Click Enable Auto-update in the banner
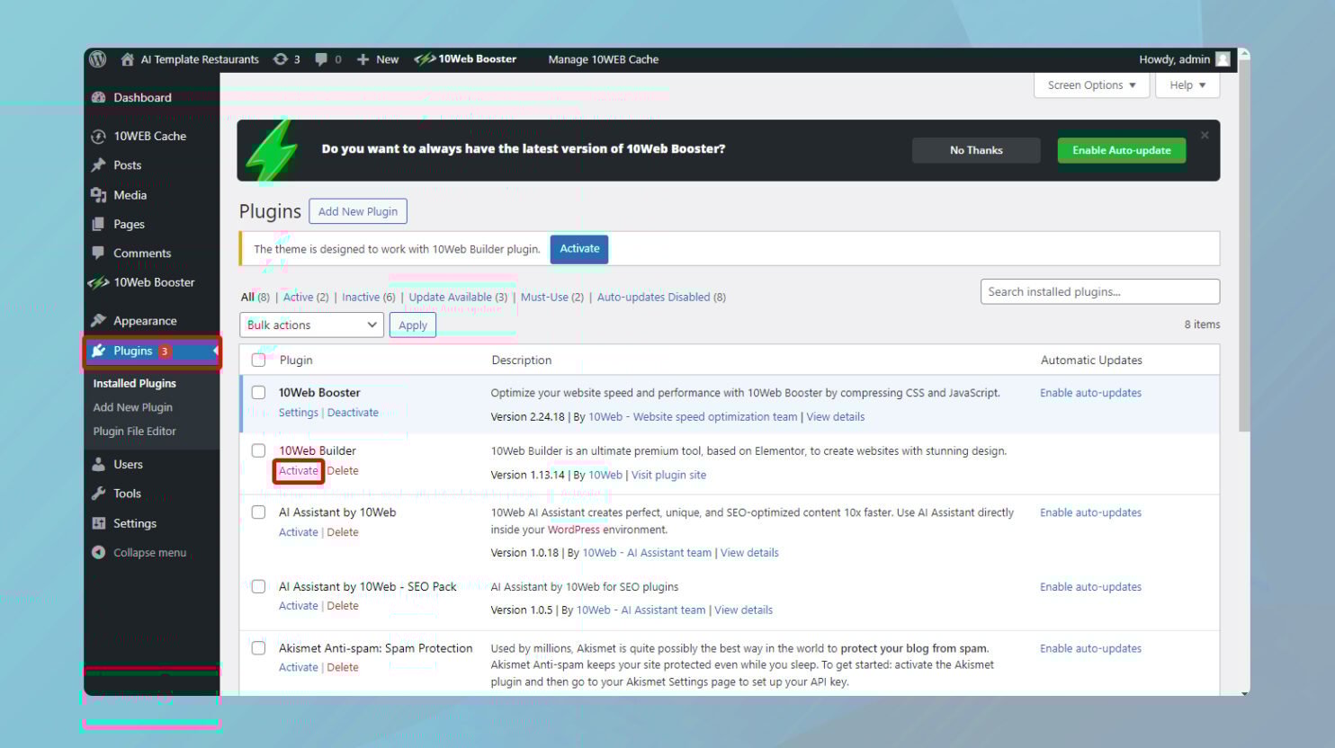The height and width of the screenshot is (748, 1335). coord(1121,150)
